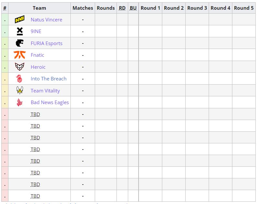Screen dimensions: 258x204
Task: Click the Into The Breach knight logo
Action: coord(19,79)
